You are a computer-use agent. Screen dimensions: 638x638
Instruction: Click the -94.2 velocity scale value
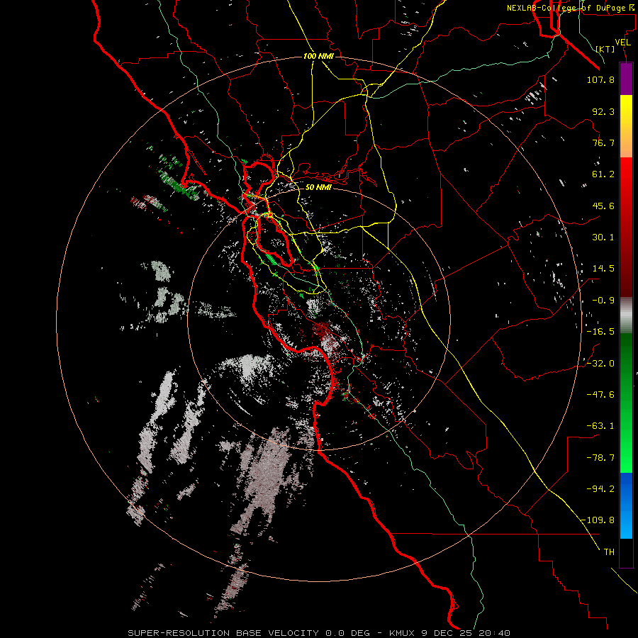pos(600,488)
